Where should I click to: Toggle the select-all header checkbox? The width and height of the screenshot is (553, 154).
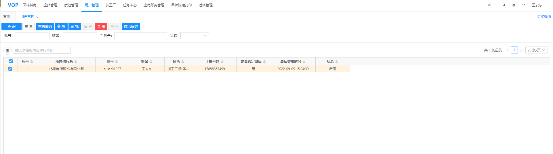tap(11, 61)
